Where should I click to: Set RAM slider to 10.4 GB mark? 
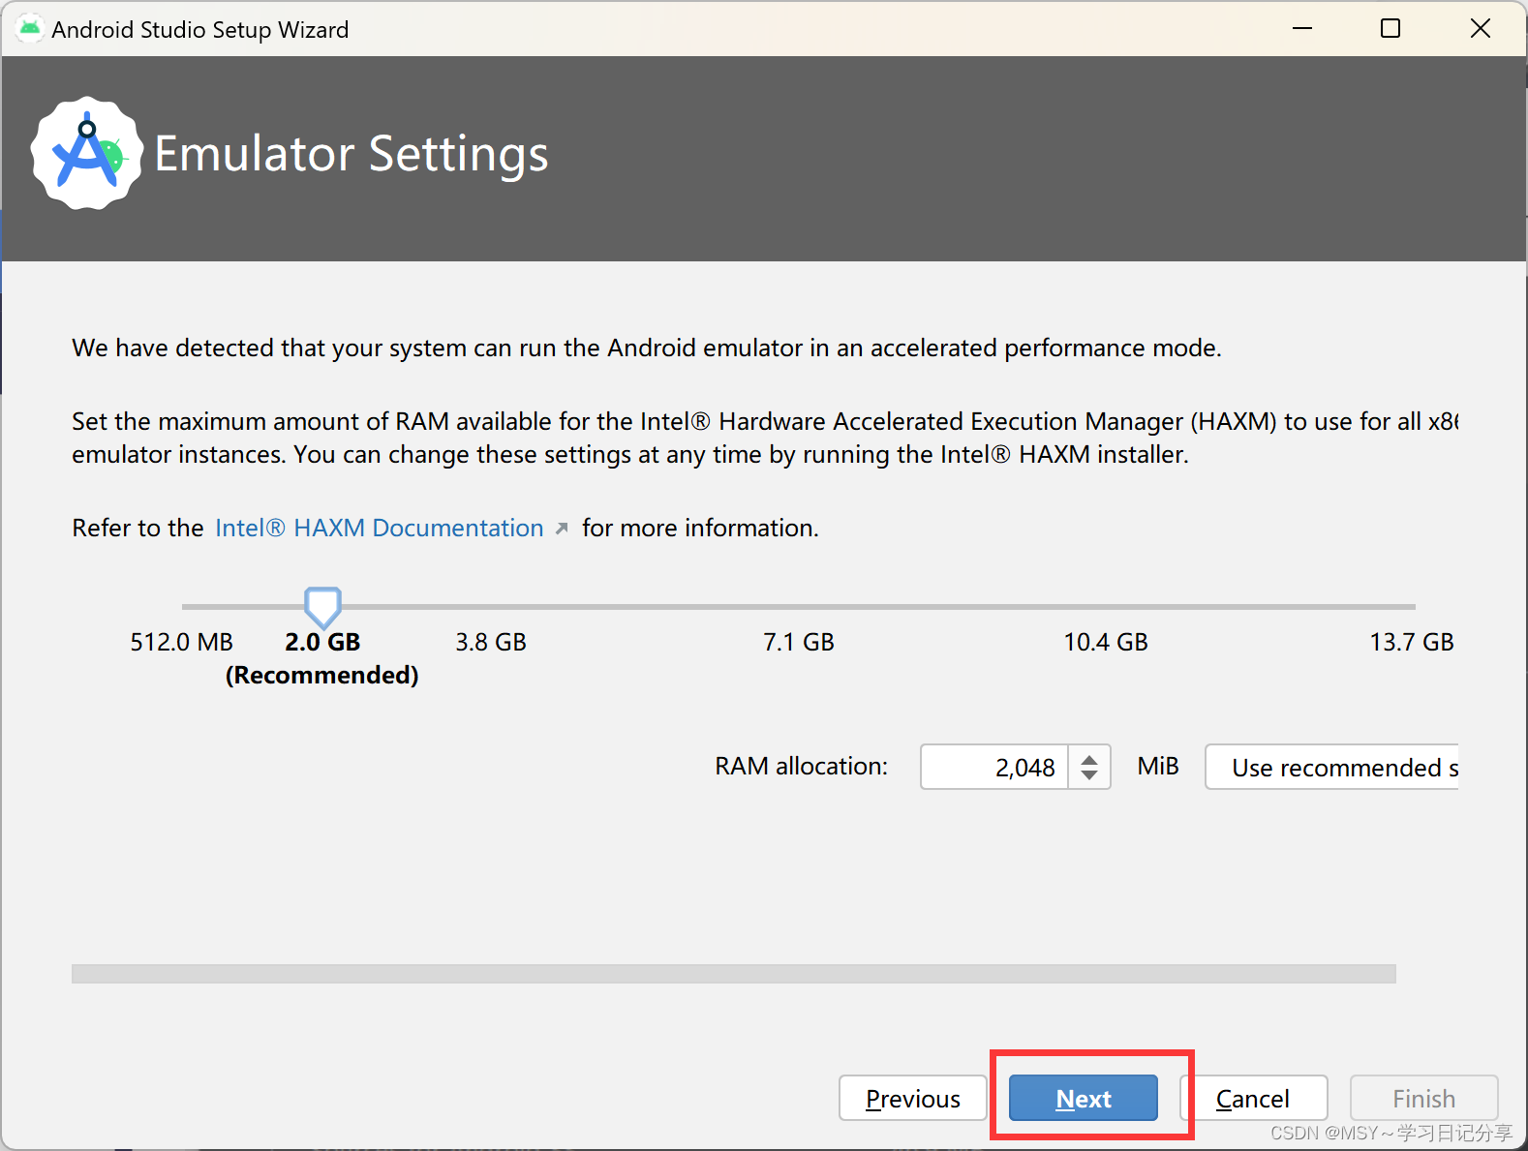click(1106, 607)
